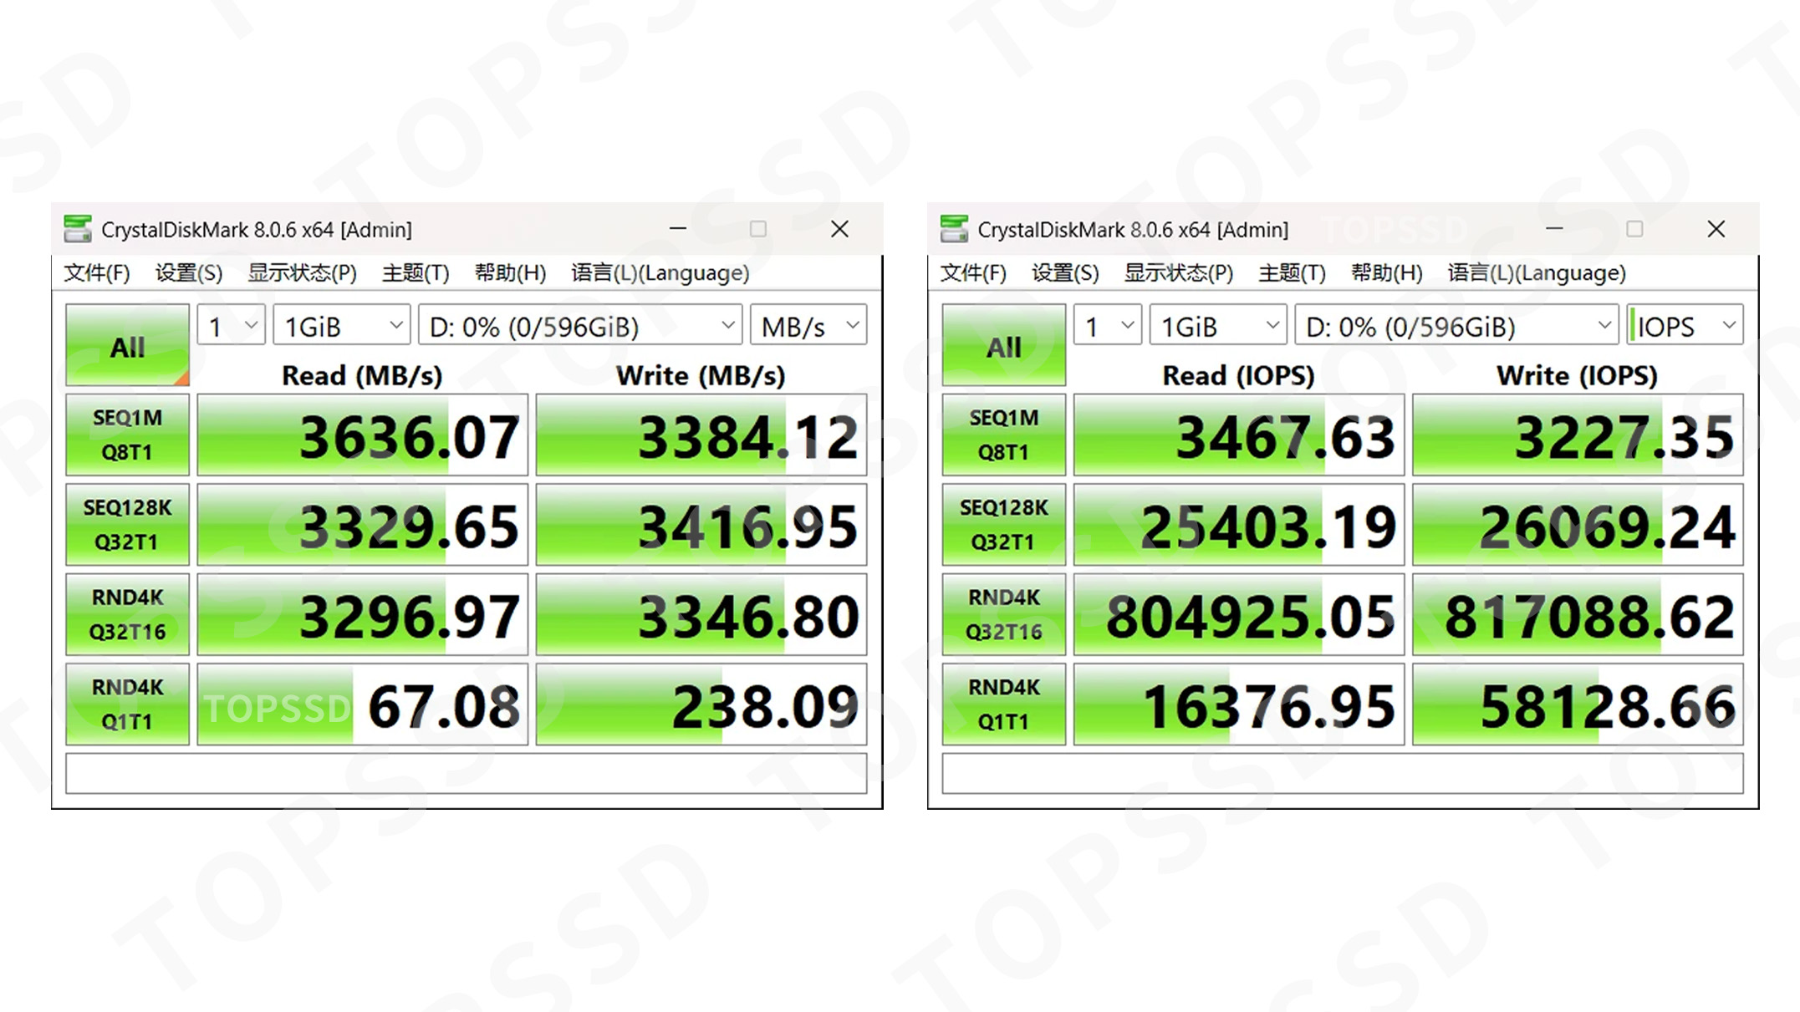Run SEQ128K Q32T1 test in IOPS window
The height and width of the screenshot is (1012, 1800).
click(x=1004, y=525)
